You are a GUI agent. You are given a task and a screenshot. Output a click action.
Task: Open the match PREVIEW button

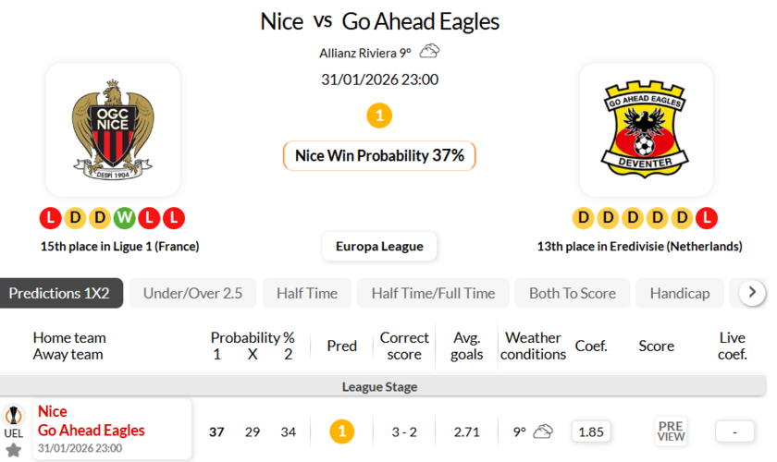(x=671, y=432)
